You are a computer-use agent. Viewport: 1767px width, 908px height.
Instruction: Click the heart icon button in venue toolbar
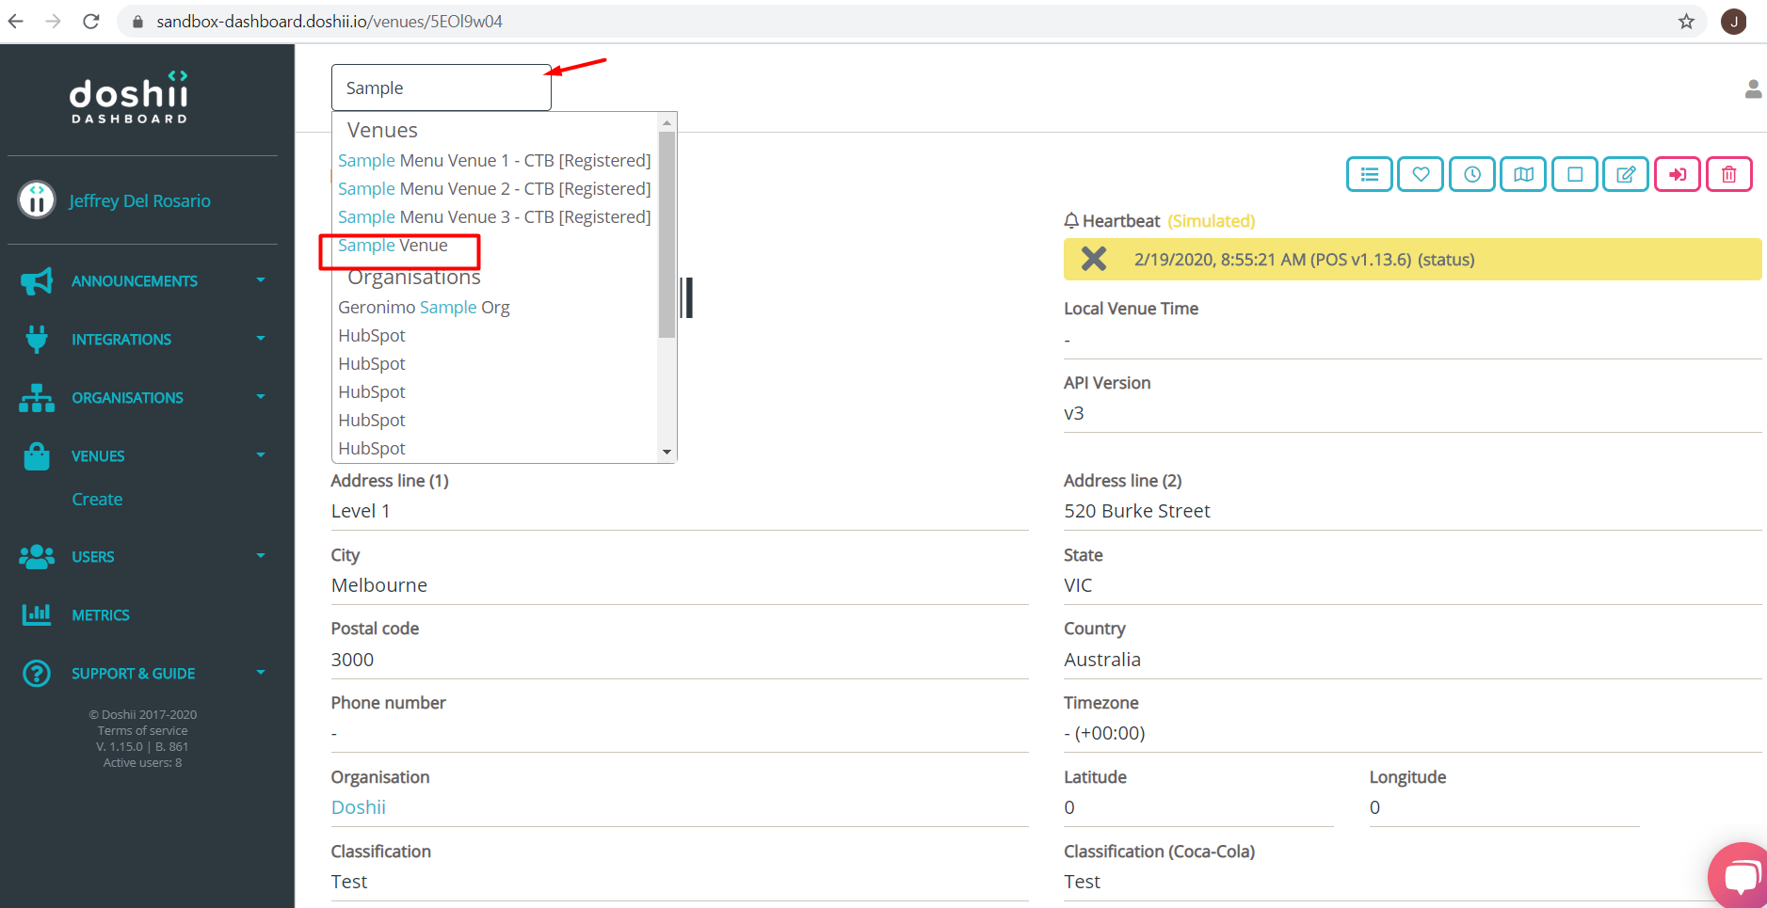[1421, 174]
